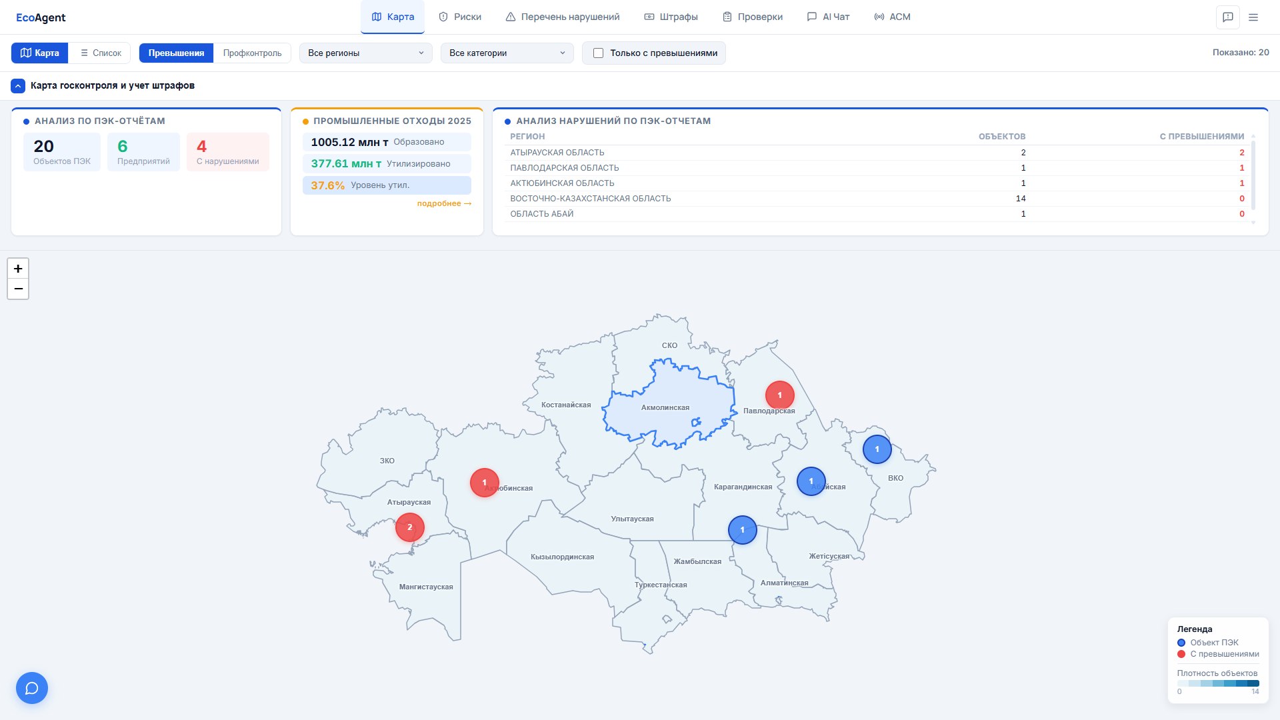This screenshot has width=1280, height=720.
Task: Click the АКТЮБИНСКАЯ ОБЛАСТЬ table row
Action: (877, 183)
